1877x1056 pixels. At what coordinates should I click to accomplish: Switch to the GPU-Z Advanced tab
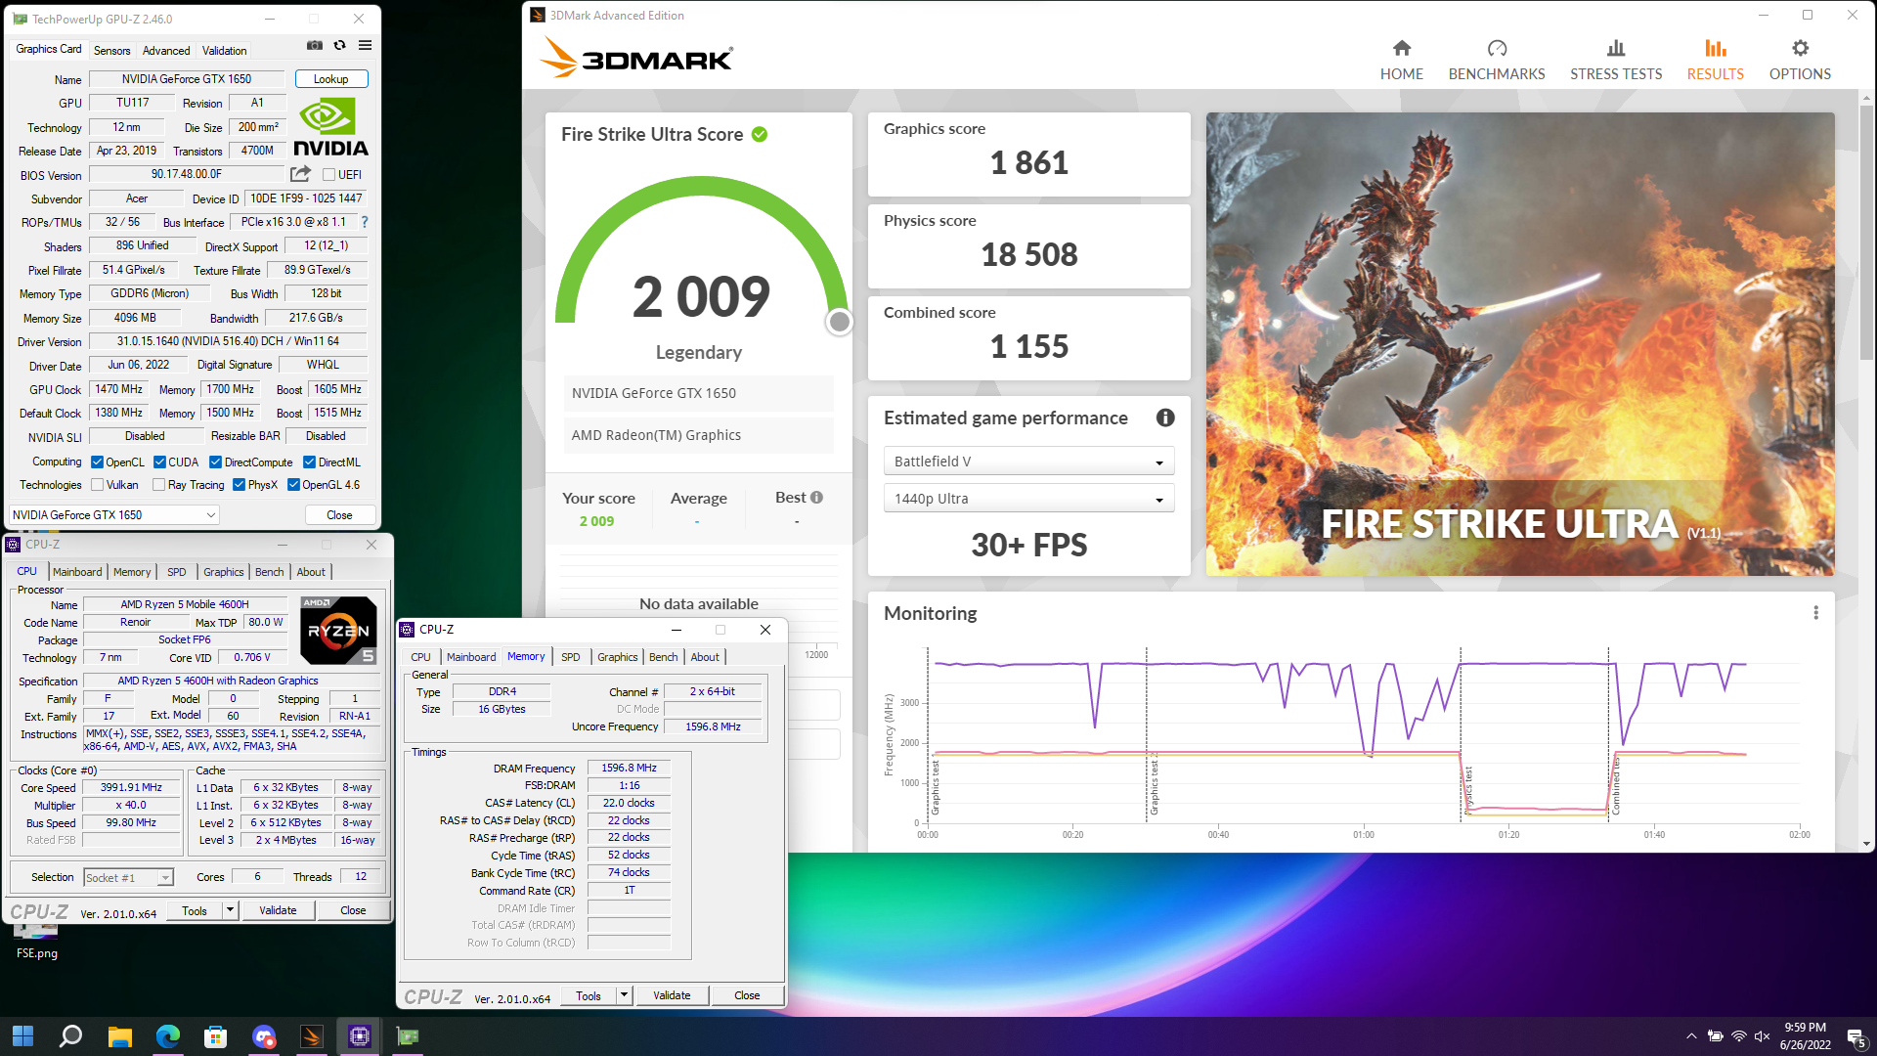[166, 51]
